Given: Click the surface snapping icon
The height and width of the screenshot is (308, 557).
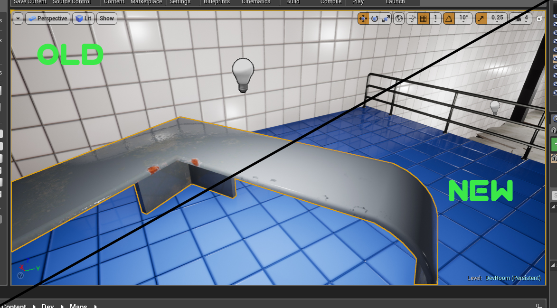Looking at the screenshot, I should [x=411, y=19].
